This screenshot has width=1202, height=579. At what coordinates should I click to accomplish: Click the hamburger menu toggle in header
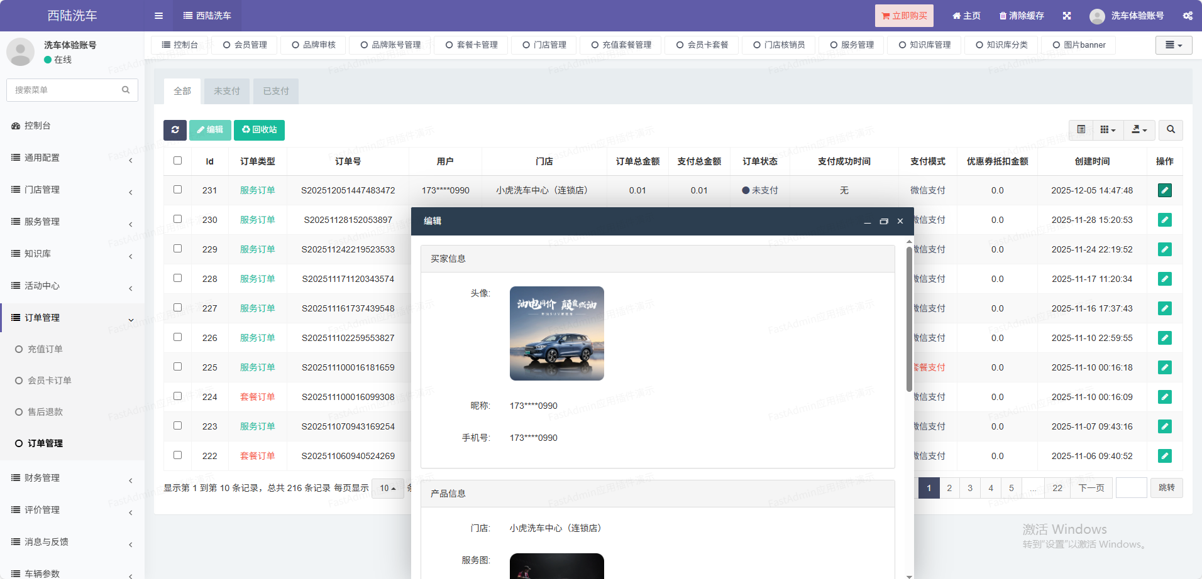158,16
